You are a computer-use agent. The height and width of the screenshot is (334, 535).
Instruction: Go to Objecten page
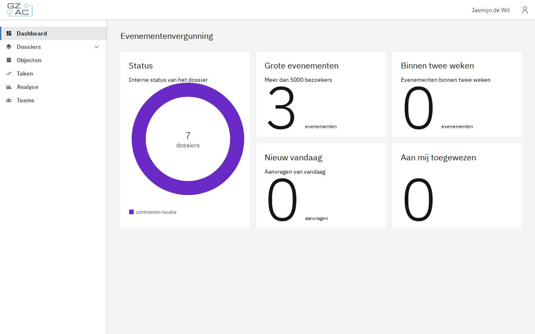point(53,60)
